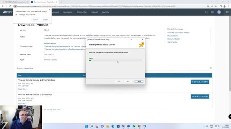Click the translate icon in address bar
The height and width of the screenshot is (129, 231).
[x=208, y=6]
